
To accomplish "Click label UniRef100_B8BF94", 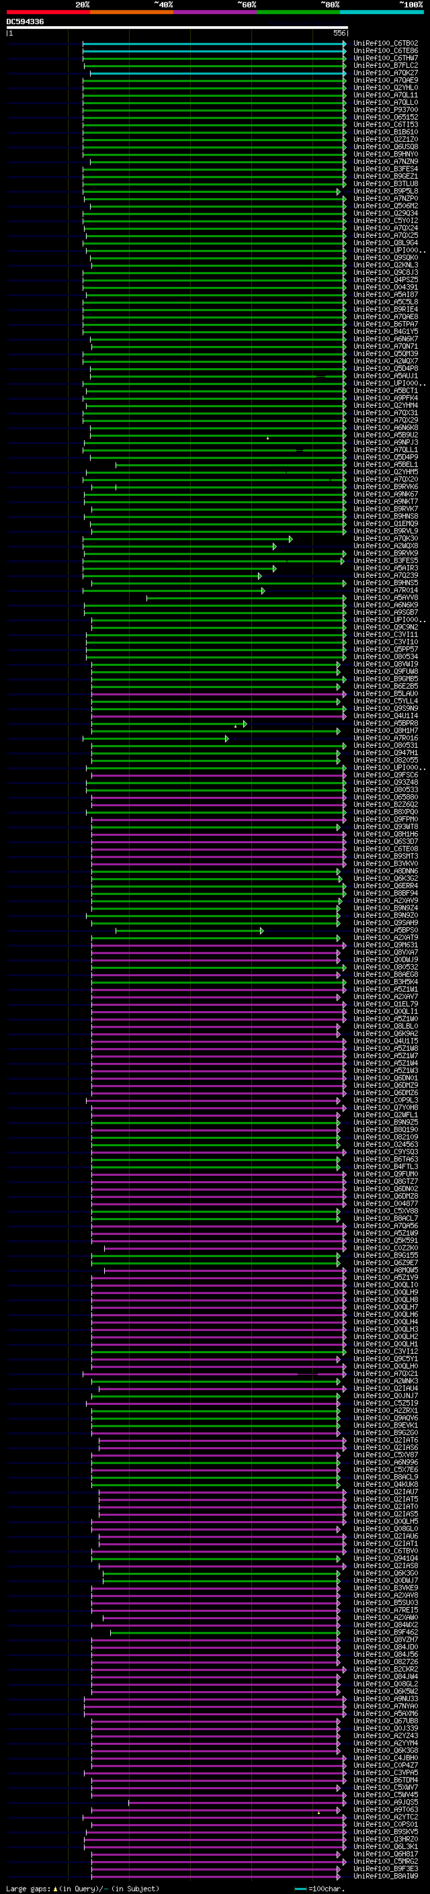I will 386,894.
